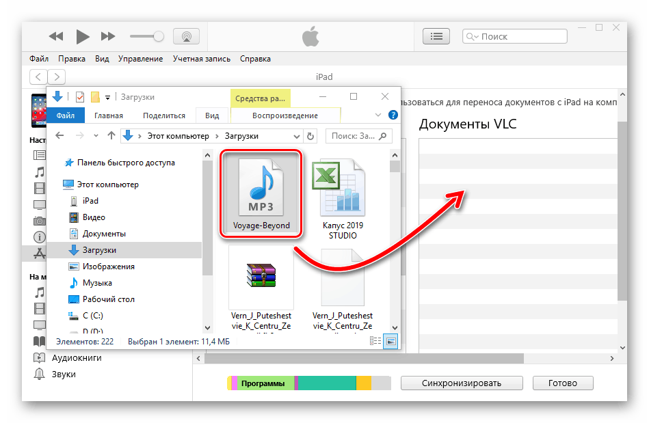The width and height of the screenshot is (649, 423).
Task: Open the address bar history dropdown
Action: point(296,136)
